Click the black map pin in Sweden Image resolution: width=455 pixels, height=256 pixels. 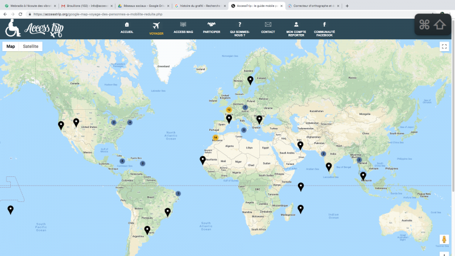point(250,80)
